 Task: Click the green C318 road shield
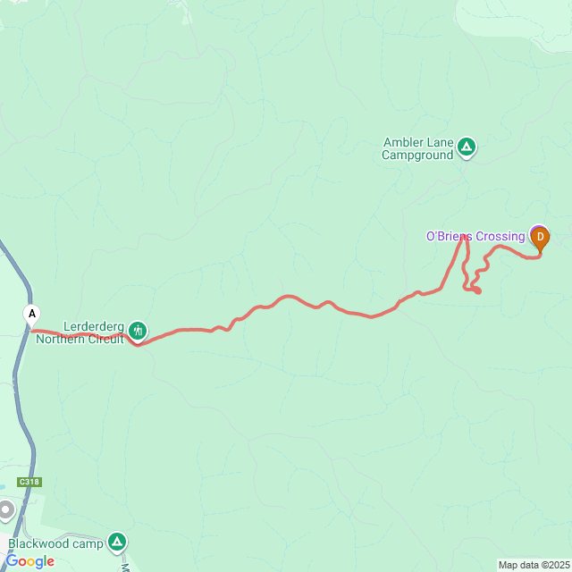tap(29, 482)
